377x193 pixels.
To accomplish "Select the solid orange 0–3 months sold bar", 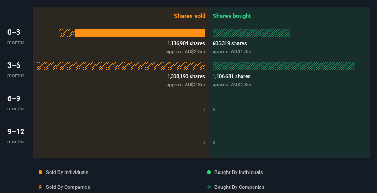I will [140, 33].
